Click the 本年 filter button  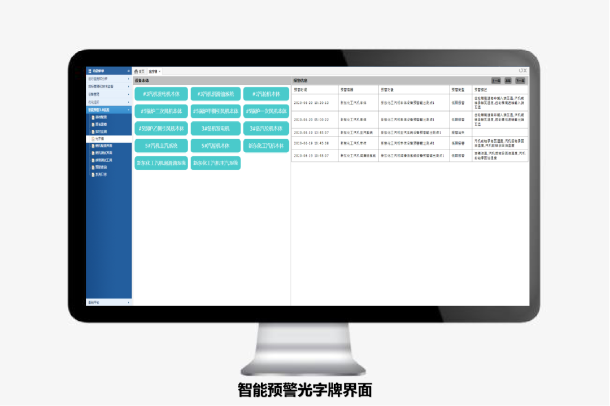click(x=508, y=81)
